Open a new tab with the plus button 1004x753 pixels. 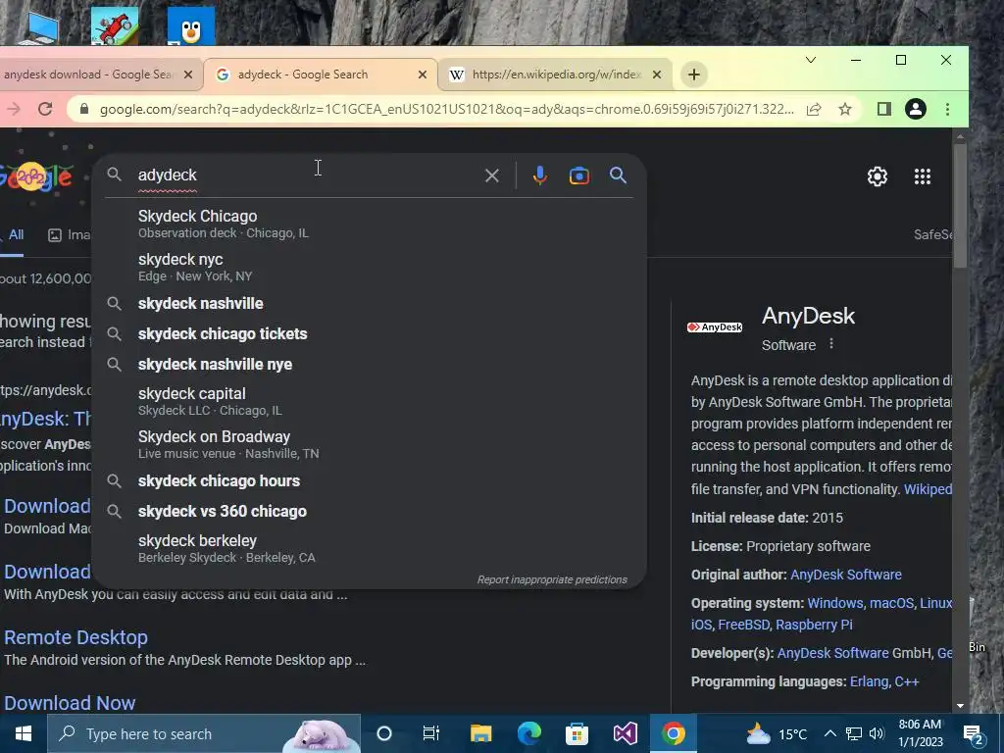(693, 75)
